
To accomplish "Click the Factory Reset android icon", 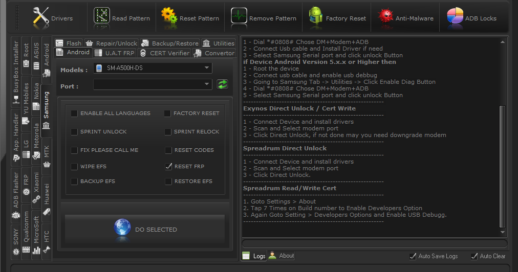I will click(x=315, y=16).
